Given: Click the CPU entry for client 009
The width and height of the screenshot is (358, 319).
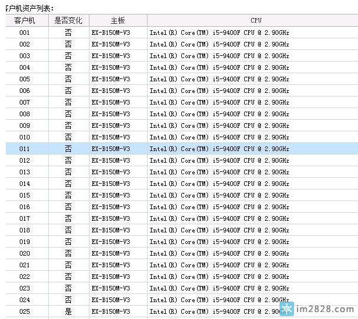Looking at the screenshot, I should 219,126.
